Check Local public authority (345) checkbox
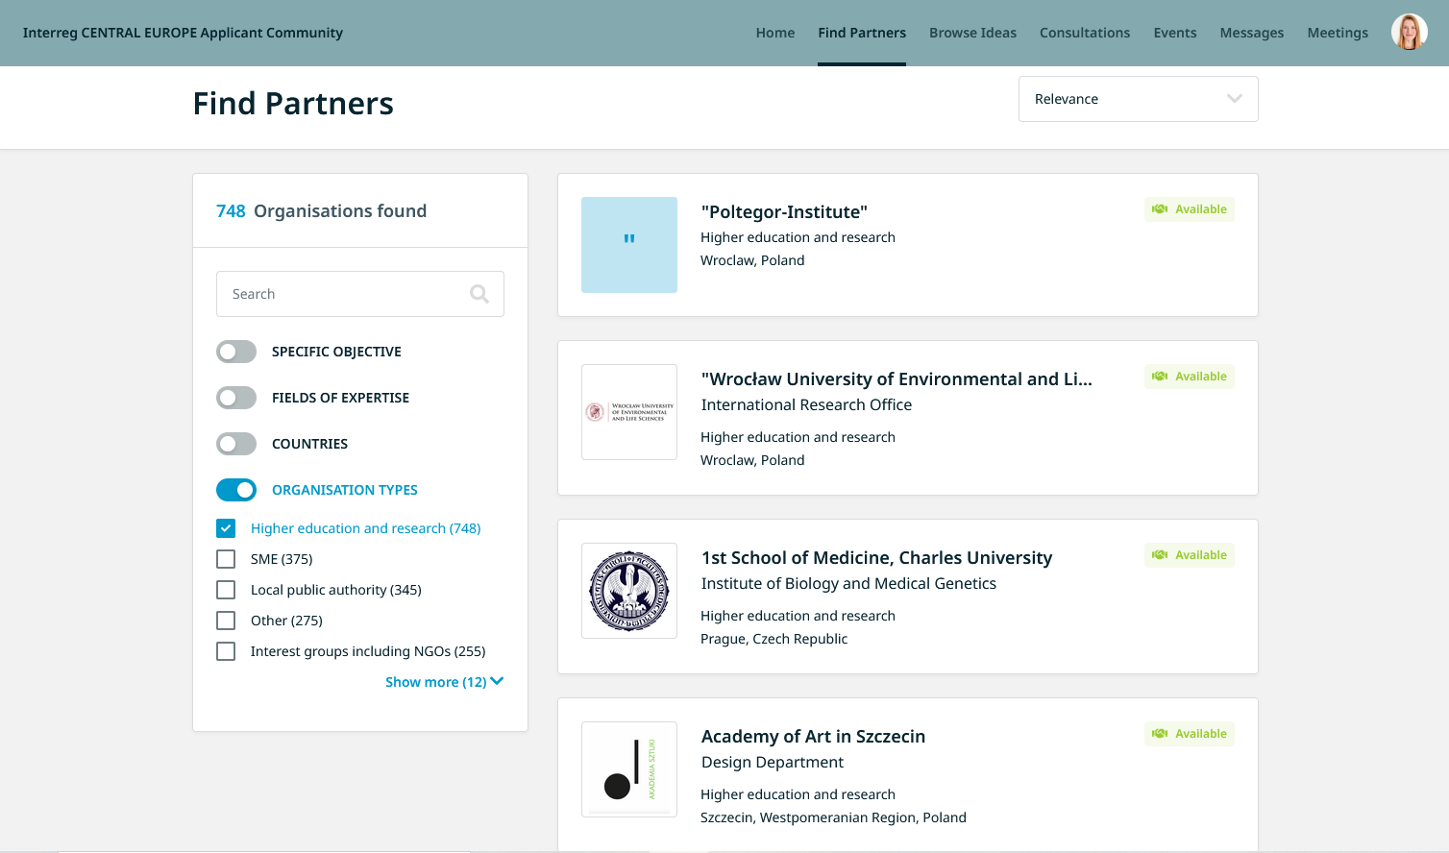The width and height of the screenshot is (1449, 853). pos(226,590)
